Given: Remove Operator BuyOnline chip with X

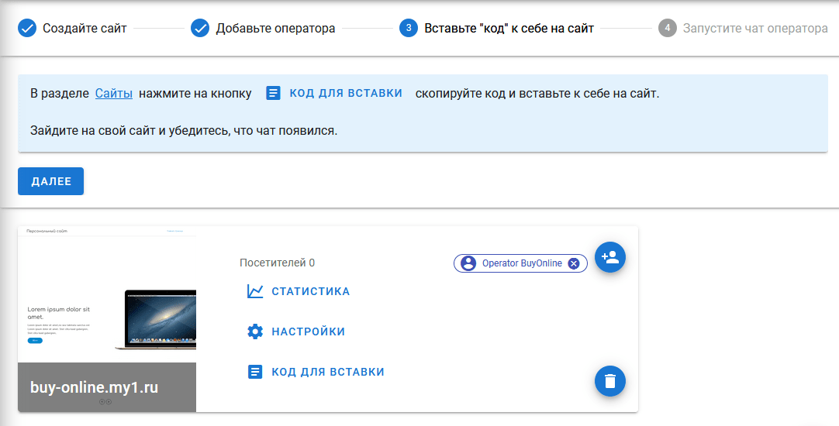Looking at the screenshot, I should point(574,263).
